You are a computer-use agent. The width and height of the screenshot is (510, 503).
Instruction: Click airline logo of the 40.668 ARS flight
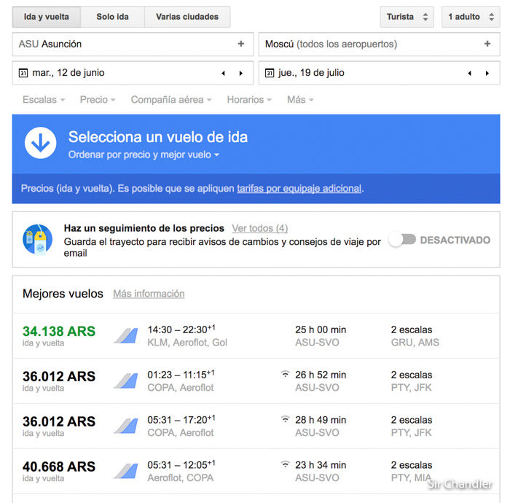coord(125,470)
